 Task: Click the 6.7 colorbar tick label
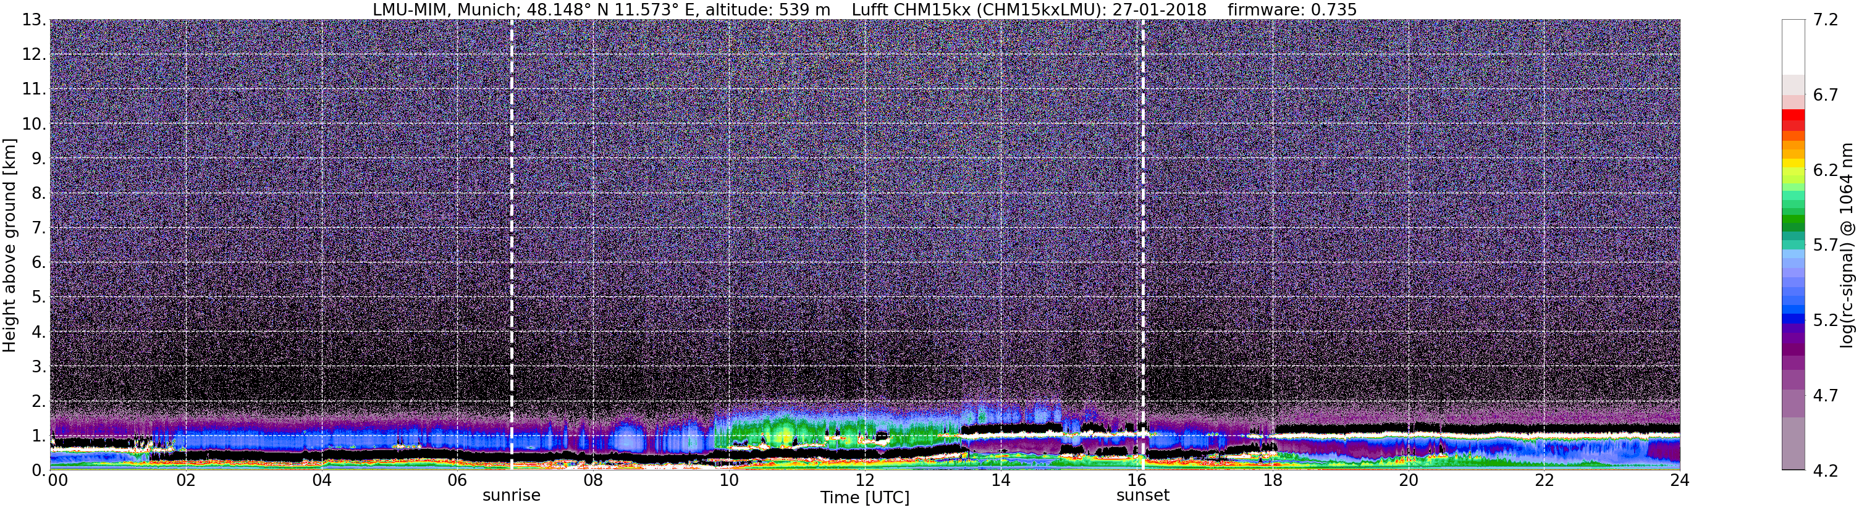click(x=1825, y=95)
